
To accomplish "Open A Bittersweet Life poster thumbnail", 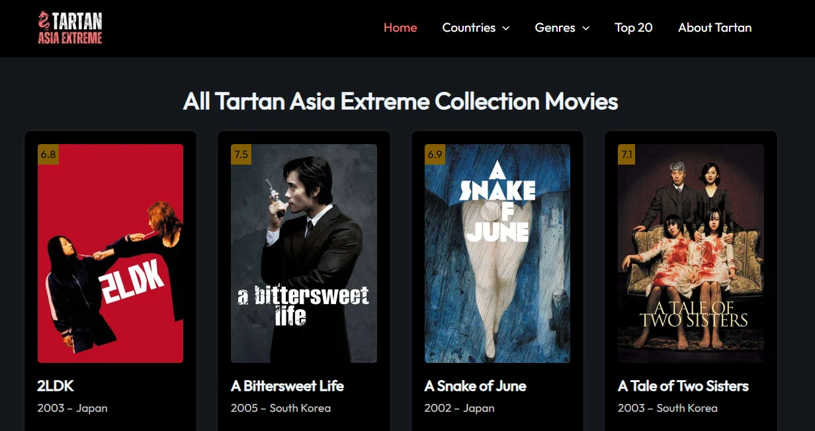I will pos(304,253).
